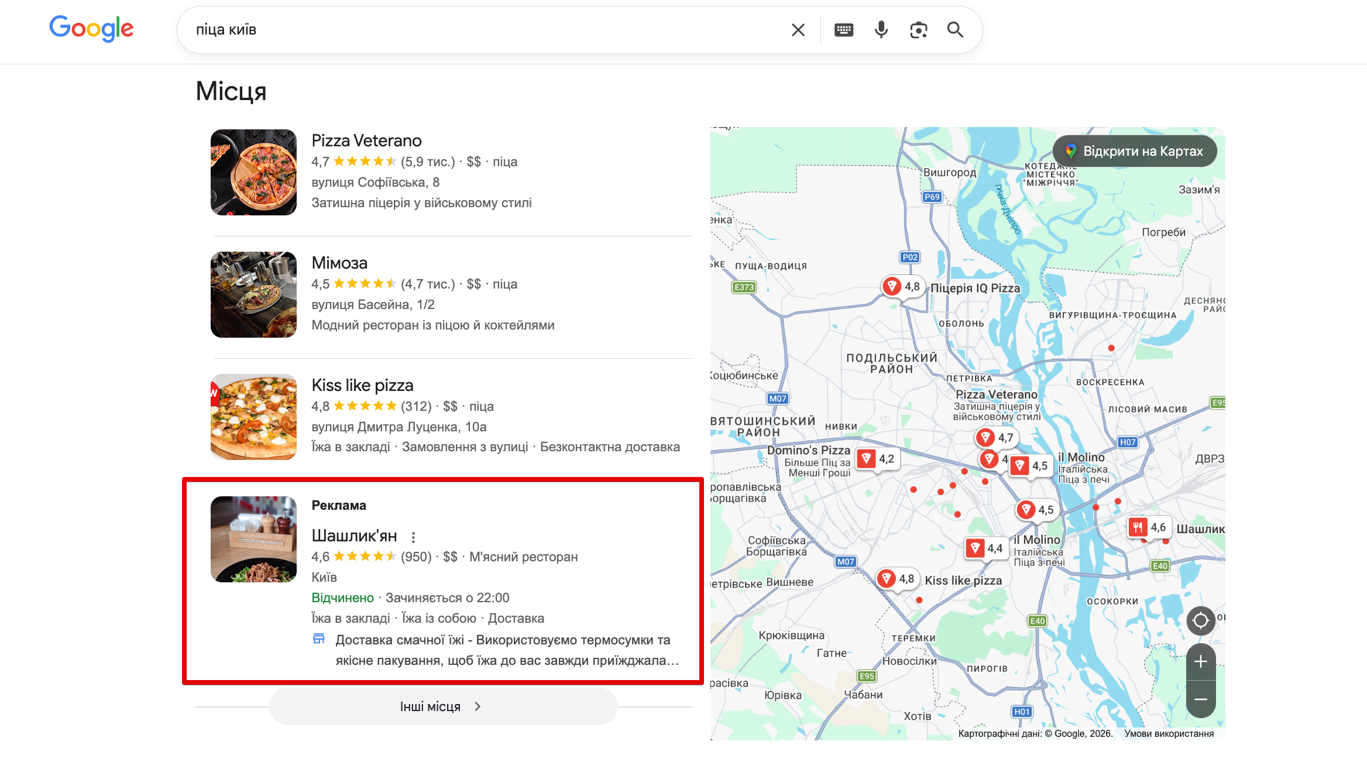
Task: Click the address вулиця Софіївська, 8
Action: [376, 182]
